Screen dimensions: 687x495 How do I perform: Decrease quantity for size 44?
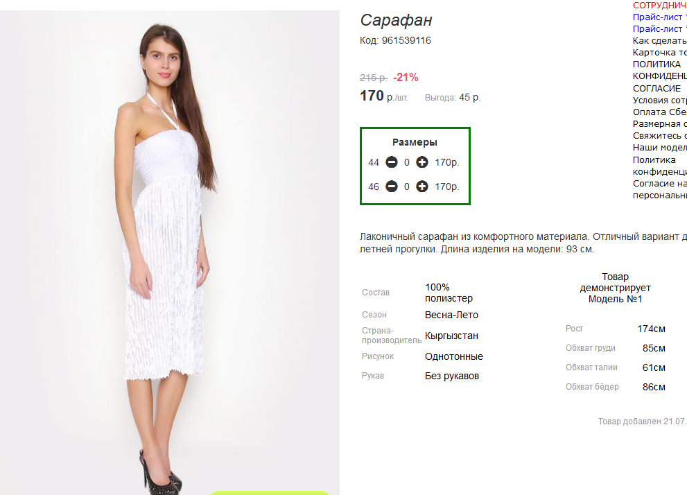[x=392, y=162]
